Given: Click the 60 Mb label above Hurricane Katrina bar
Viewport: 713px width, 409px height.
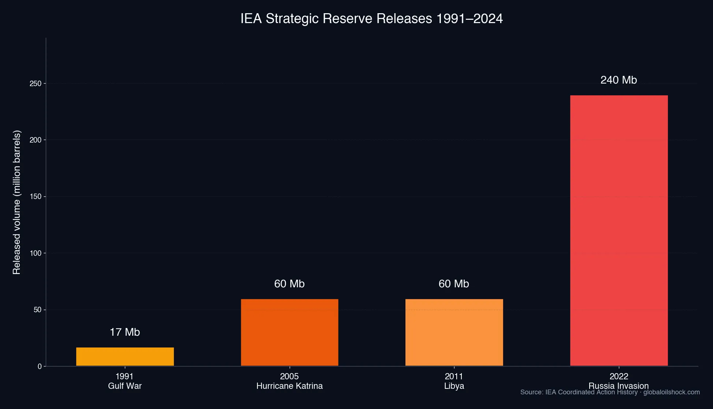Looking at the screenshot, I should [289, 284].
